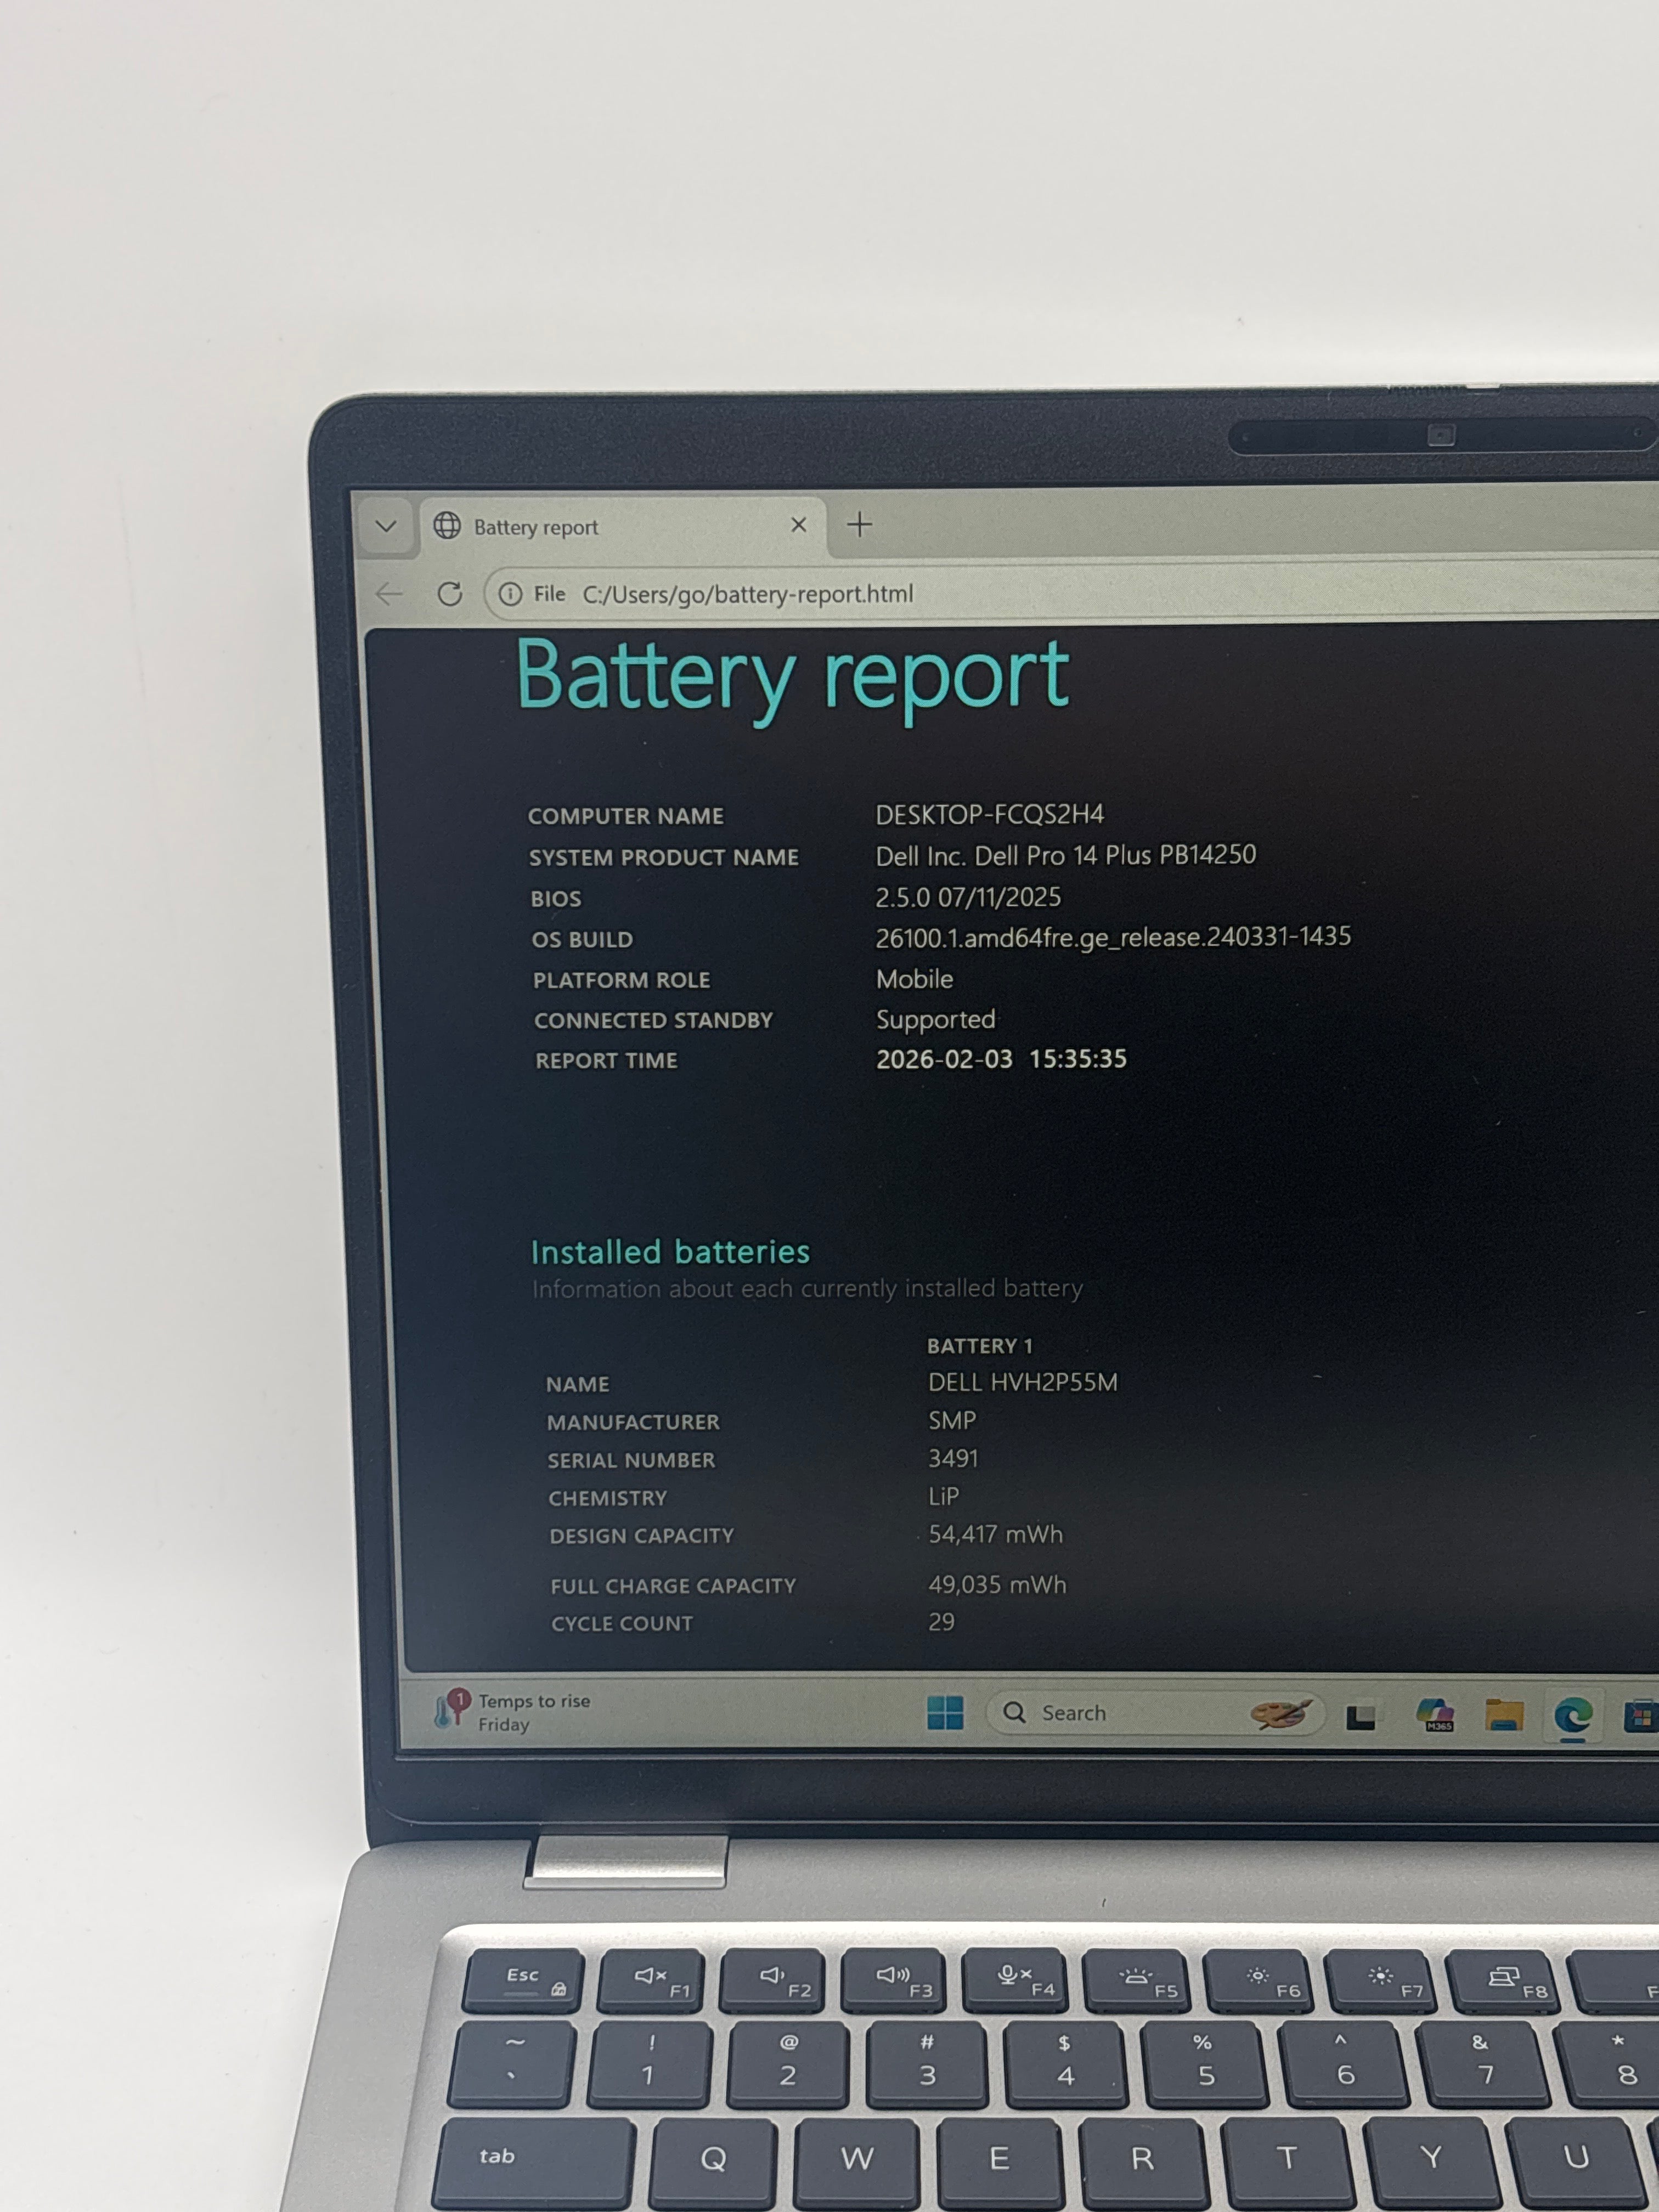
Task: Select chemistry value LiP
Action: click(943, 1496)
